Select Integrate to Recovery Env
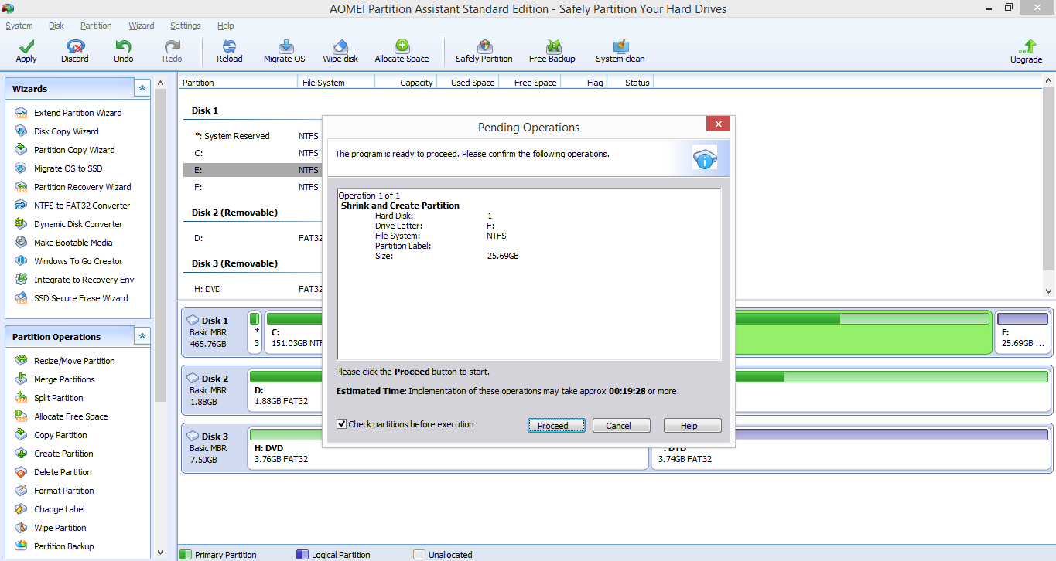The width and height of the screenshot is (1056, 561). (84, 280)
